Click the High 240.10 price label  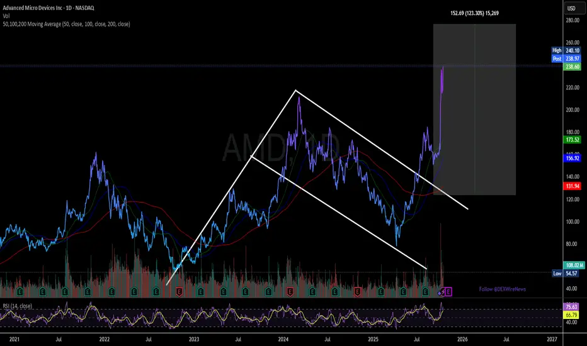[x=566, y=50]
